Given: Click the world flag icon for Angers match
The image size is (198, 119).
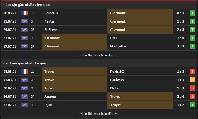Looking at the screenshot, I should [24, 96].
